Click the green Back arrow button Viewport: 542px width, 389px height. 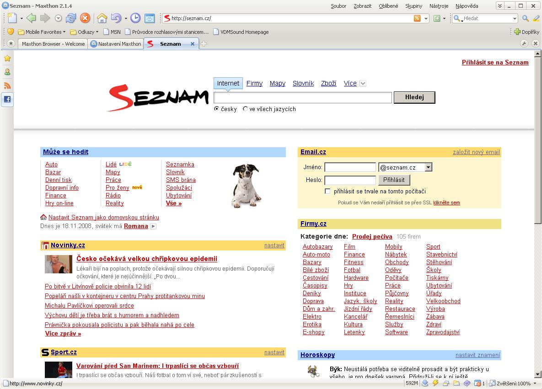[31, 18]
